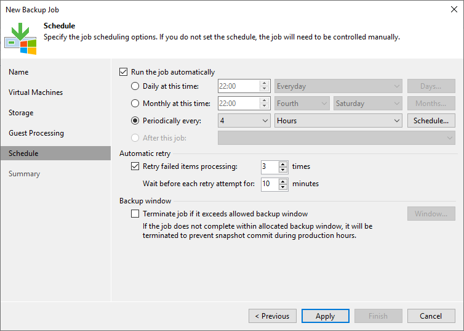Decrease the monthly time with down arrow
Screen dimensions: 464x331
click(264, 107)
